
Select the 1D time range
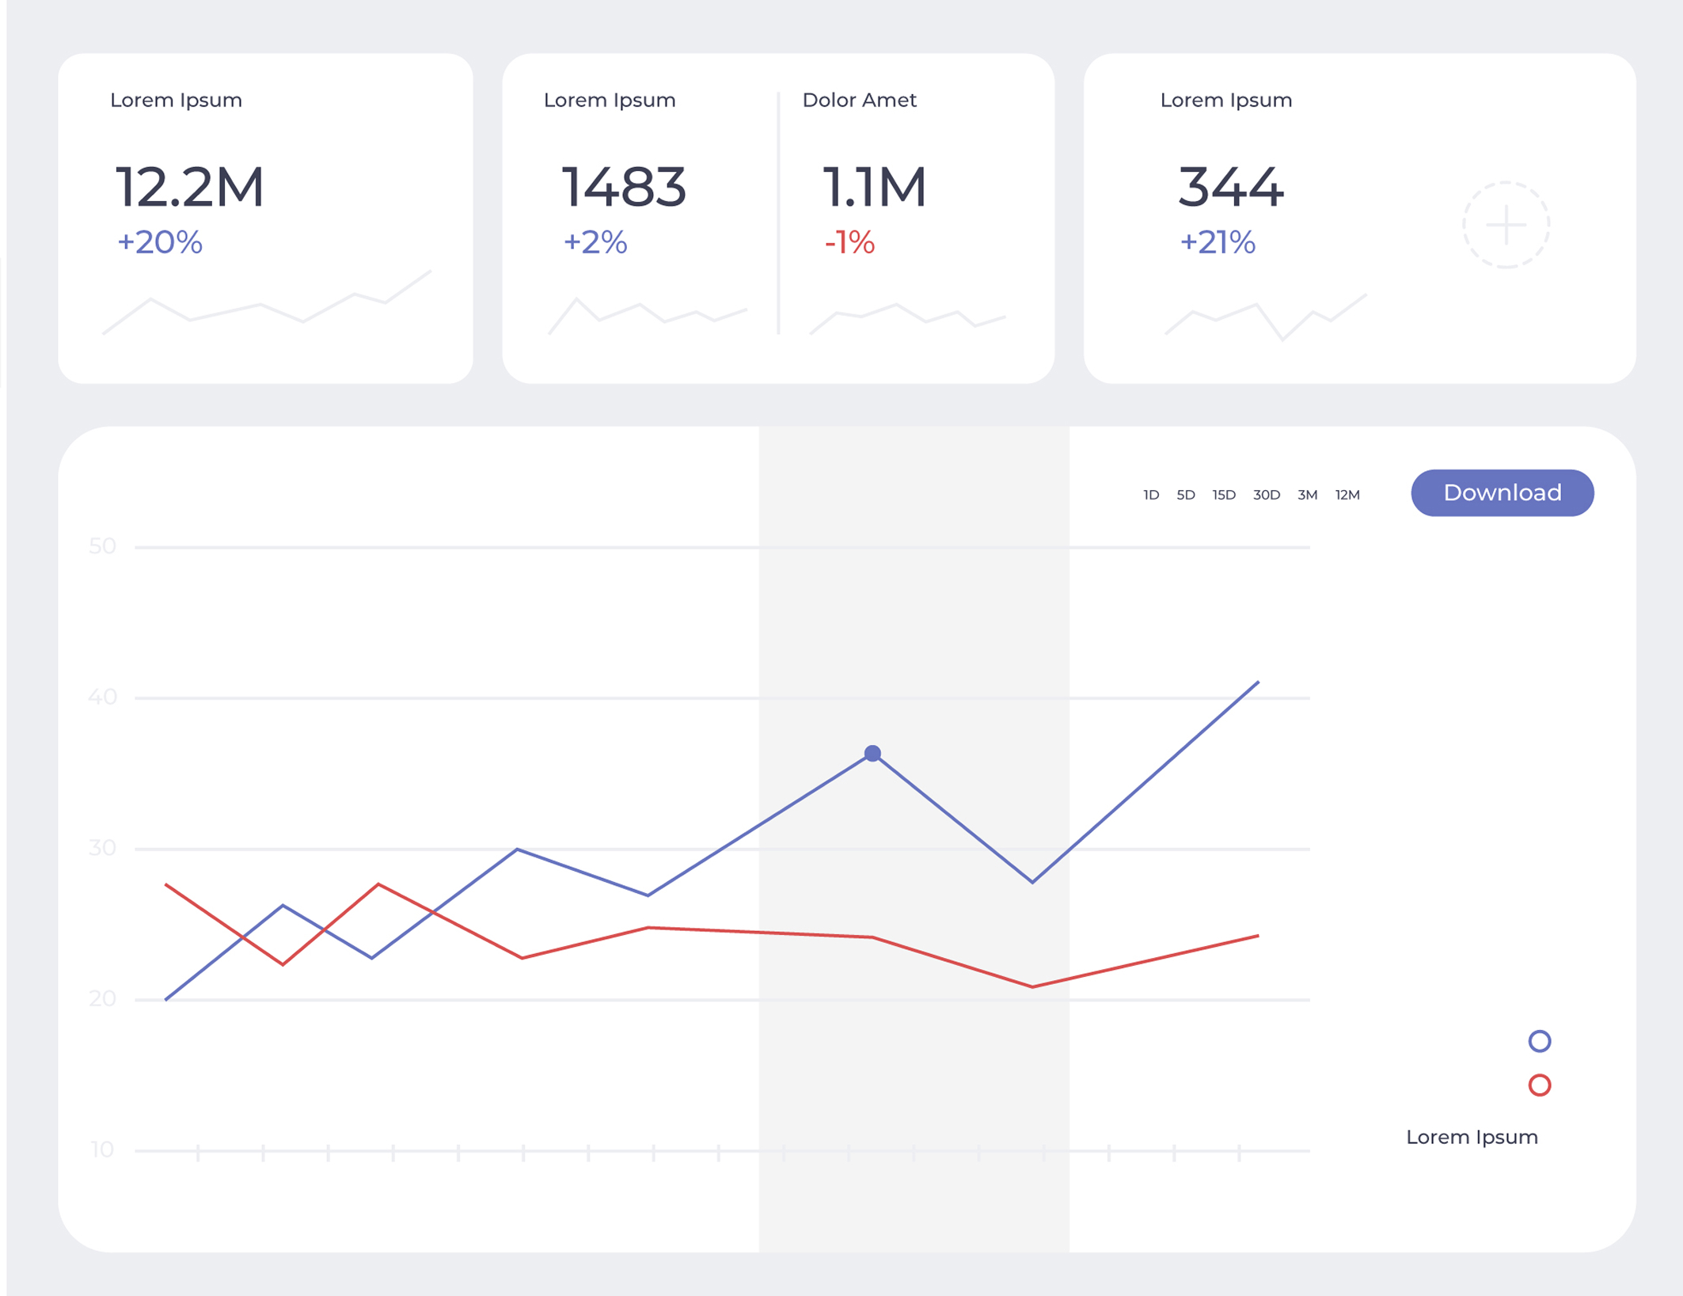pos(1150,495)
